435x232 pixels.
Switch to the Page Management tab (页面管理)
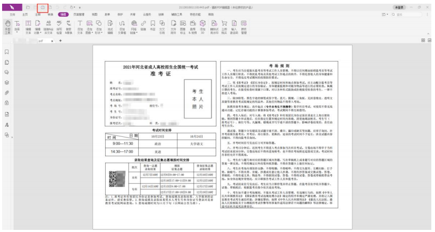(x=79, y=14)
